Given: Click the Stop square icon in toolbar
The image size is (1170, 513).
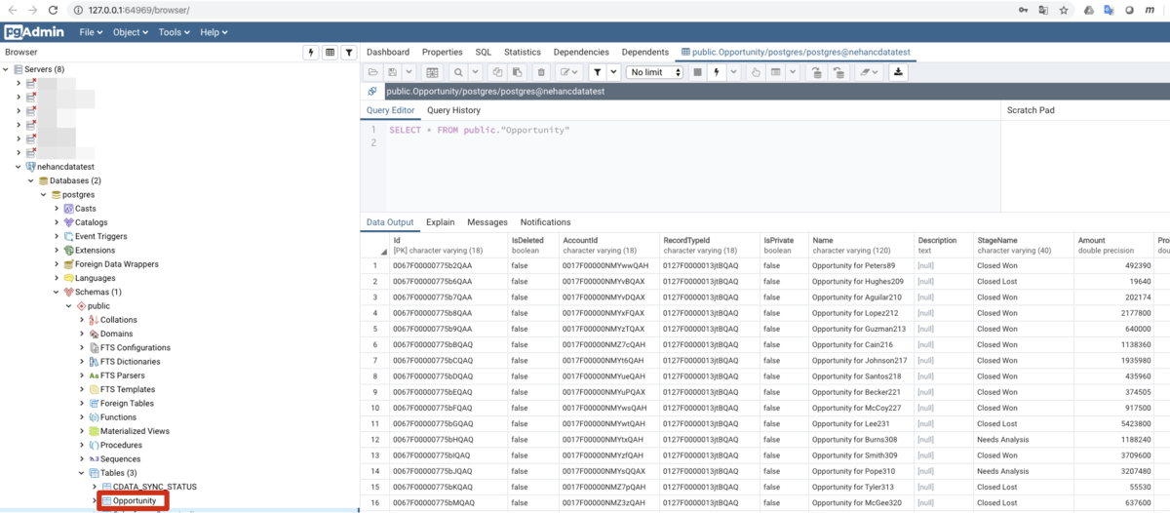Looking at the screenshot, I should [697, 72].
